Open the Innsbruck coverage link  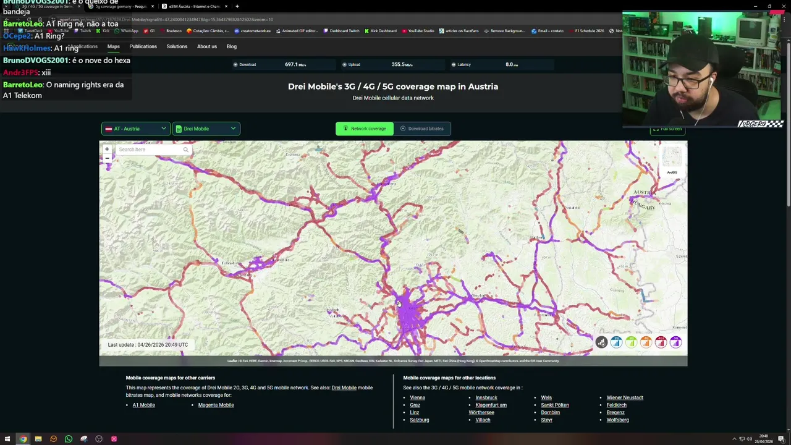pyautogui.click(x=486, y=397)
